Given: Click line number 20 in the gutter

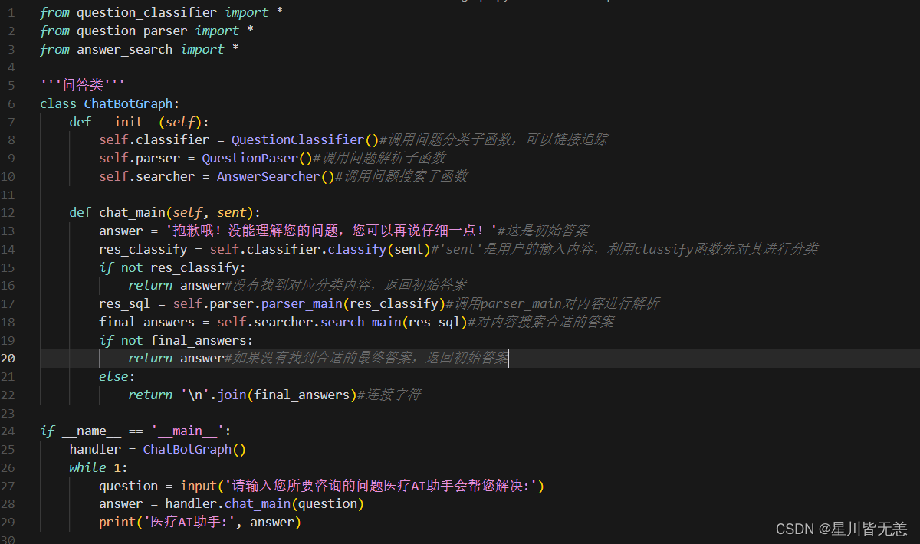Looking at the screenshot, I should tap(11, 358).
